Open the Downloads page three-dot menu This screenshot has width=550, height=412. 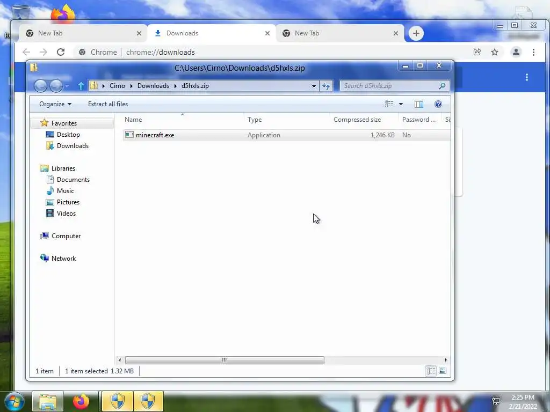pos(527,77)
